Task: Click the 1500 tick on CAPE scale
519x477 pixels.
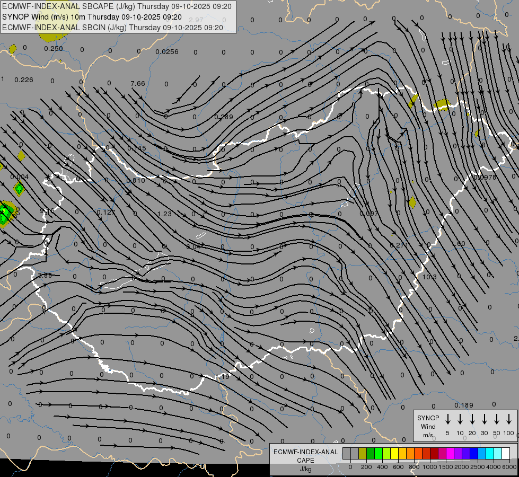Action: (445, 467)
